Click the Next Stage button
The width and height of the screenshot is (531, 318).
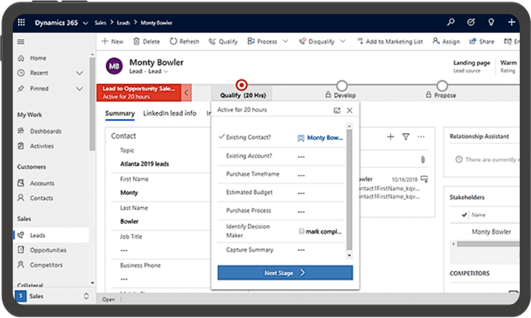pos(285,273)
